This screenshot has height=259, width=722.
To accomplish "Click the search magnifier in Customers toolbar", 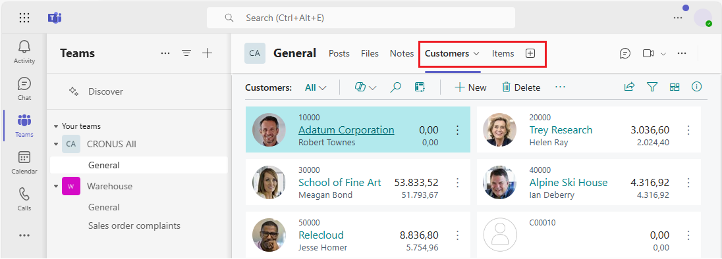I will pos(395,87).
